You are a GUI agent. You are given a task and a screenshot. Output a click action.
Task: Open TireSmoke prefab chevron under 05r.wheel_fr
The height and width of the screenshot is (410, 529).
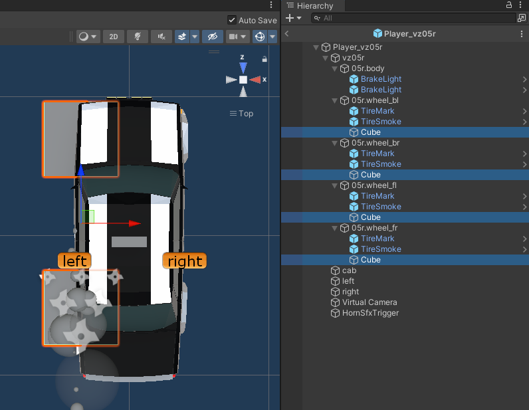(x=524, y=249)
